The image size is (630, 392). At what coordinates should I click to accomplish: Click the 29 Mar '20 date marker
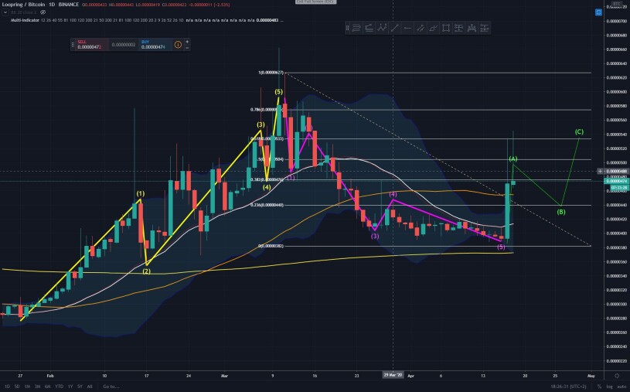[393, 375]
